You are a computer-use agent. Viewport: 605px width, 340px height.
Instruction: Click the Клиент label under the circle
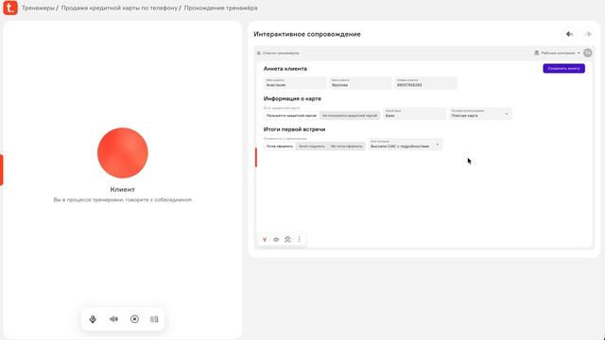pyautogui.click(x=122, y=189)
